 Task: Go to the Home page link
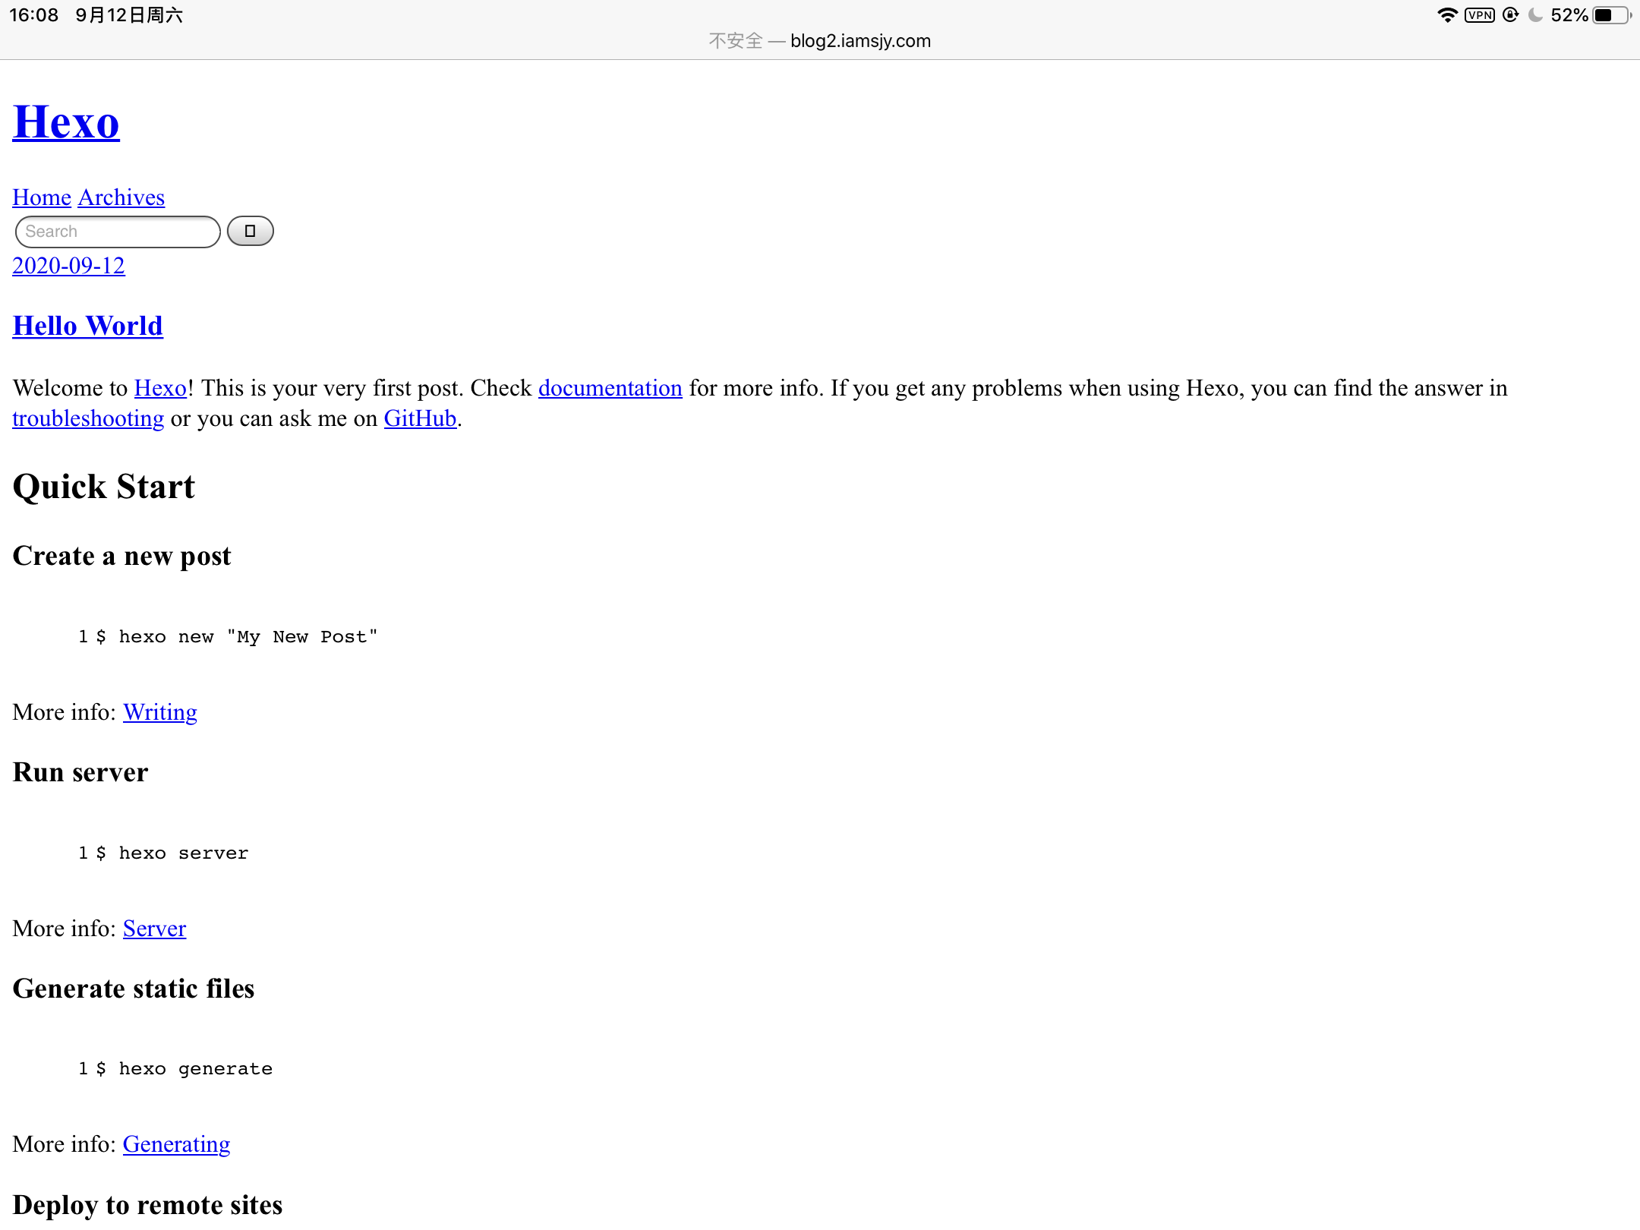(x=42, y=197)
